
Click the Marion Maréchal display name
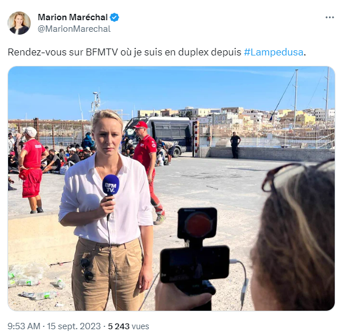[x=72, y=17]
